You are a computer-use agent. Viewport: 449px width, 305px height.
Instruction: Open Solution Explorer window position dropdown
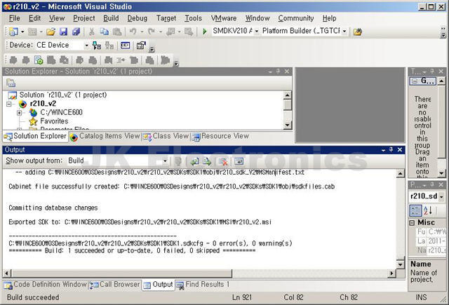(270, 72)
